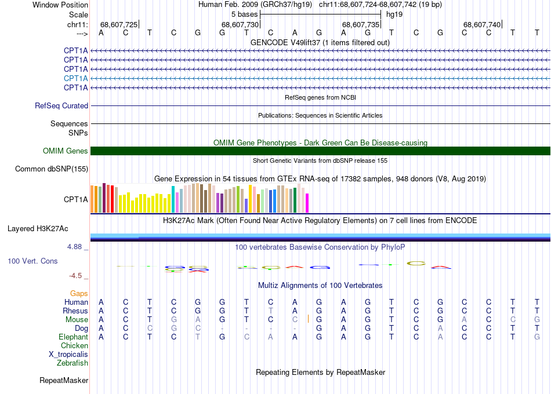Click the light blue H3K27Ac signal bar
This screenshot has height=394, width=551.
[x=320, y=235]
